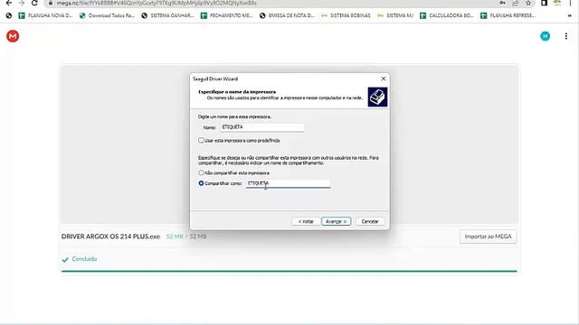The width and height of the screenshot is (579, 325).
Task: Open the first unlabeled globe bookmark
Action: 9,15
